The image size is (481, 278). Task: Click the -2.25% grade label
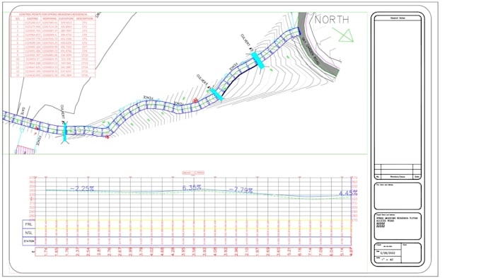(x=82, y=189)
